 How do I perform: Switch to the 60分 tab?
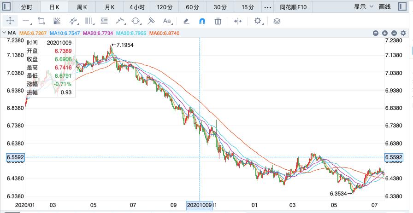(x=192, y=7)
